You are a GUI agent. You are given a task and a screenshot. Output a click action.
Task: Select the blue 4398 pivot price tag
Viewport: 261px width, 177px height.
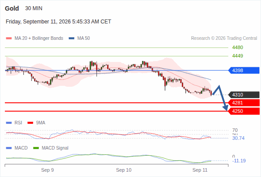coord(244,70)
